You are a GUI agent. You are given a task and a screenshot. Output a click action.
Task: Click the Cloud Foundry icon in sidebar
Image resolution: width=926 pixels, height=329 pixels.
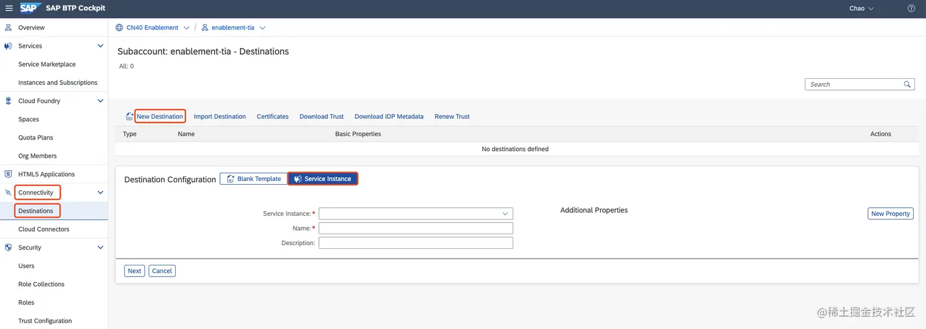[8, 101]
